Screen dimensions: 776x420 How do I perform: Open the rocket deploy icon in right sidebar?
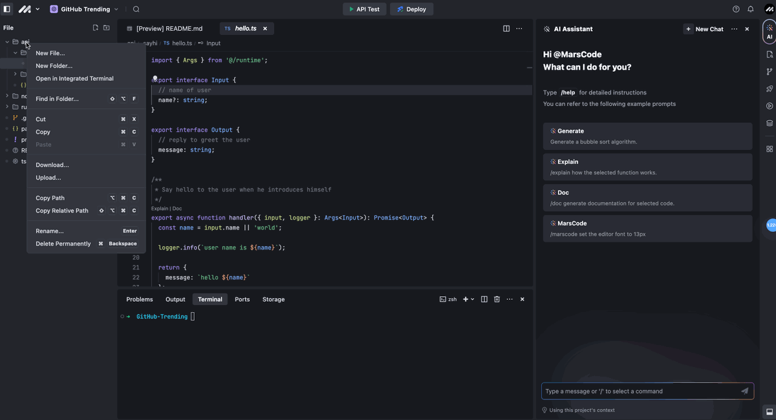pyautogui.click(x=770, y=89)
